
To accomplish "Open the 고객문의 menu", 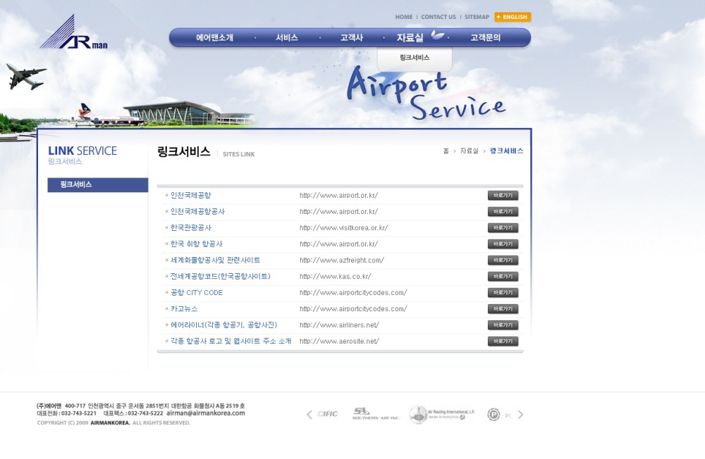I will click(x=485, y=38).
